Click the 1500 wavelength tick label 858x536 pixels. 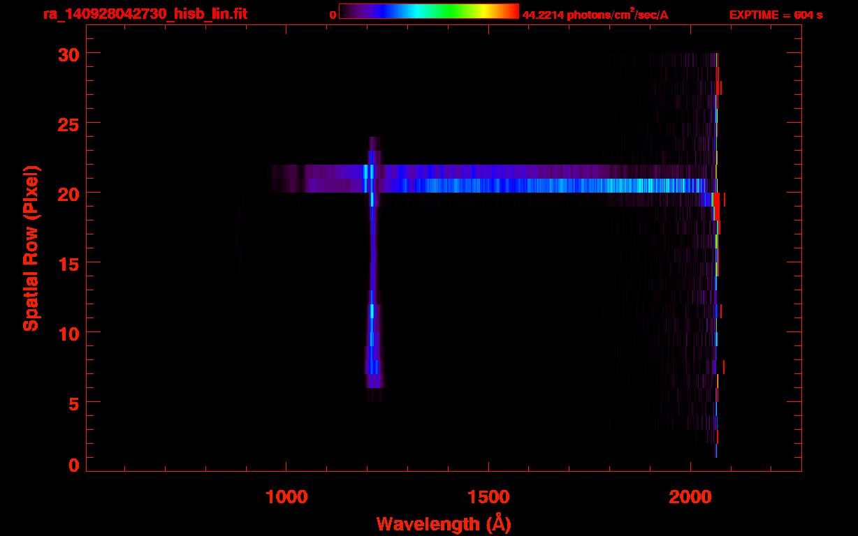pyautogui.click(x=488, y=496)
